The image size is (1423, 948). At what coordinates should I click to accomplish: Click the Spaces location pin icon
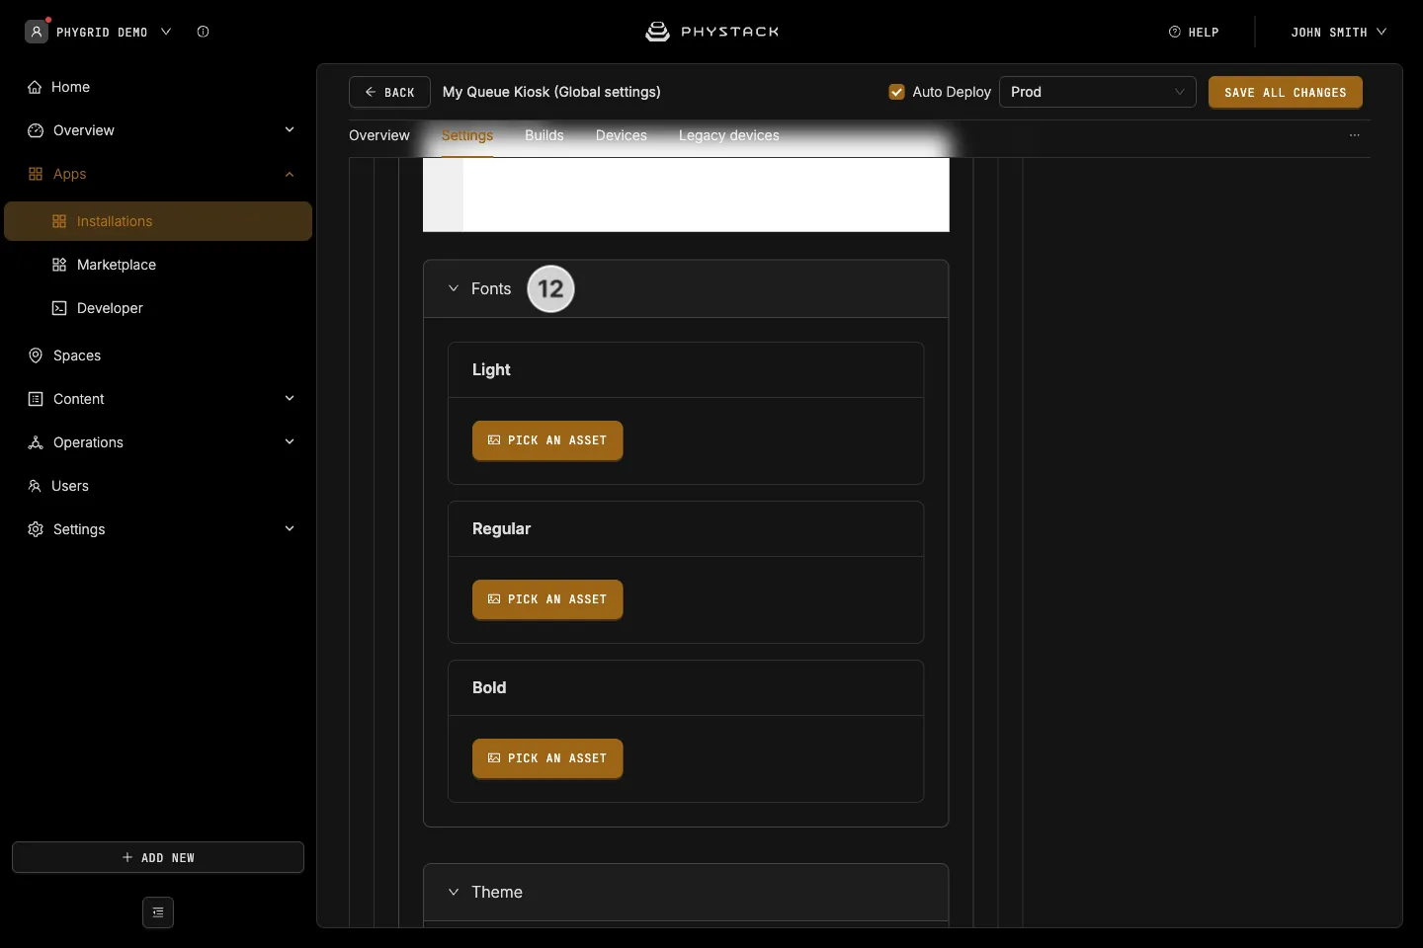pos(36,355)
